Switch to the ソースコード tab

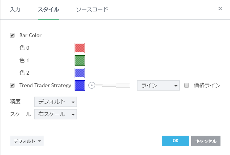pyautogui.click(x=92, y=9)
